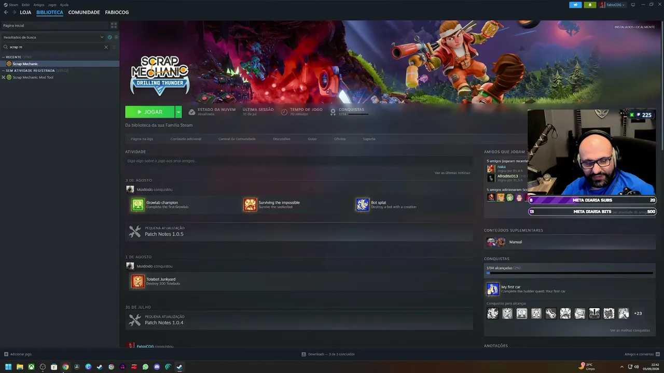Open WhatsApp from the taskbar

pyautogui.click(x=145, y=367)
